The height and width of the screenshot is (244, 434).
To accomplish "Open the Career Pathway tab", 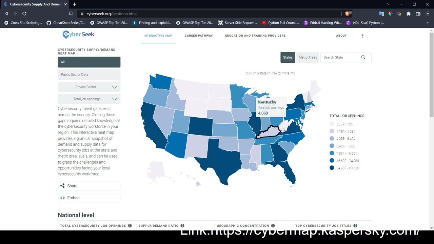I will pyautogui.click(x=199, y=36).
